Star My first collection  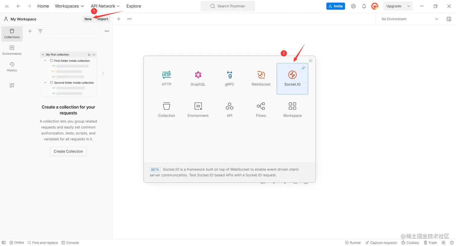tap(89, 55)
